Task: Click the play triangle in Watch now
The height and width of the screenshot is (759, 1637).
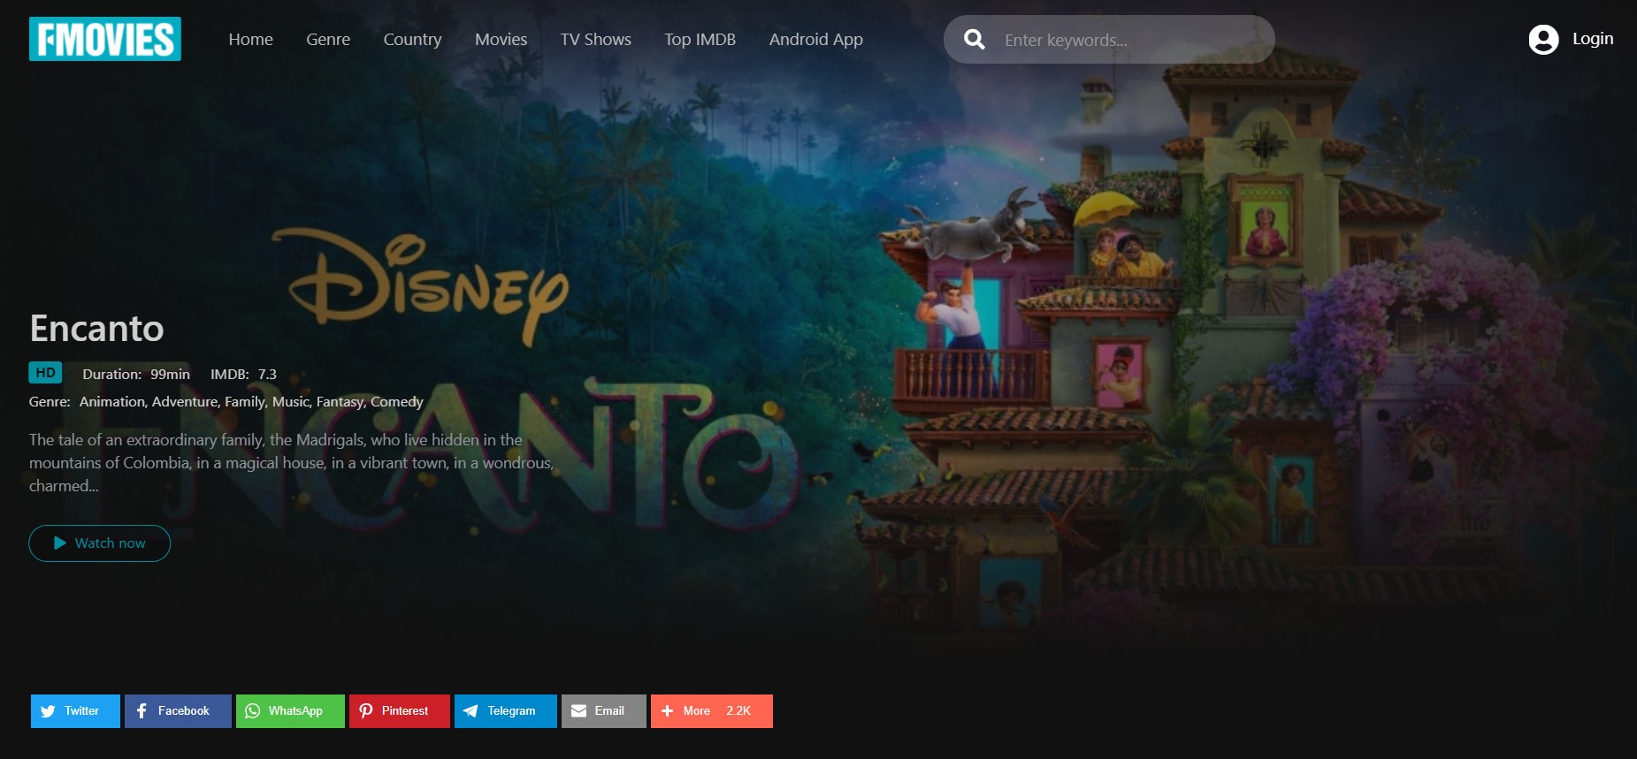Action: (60, 543)
